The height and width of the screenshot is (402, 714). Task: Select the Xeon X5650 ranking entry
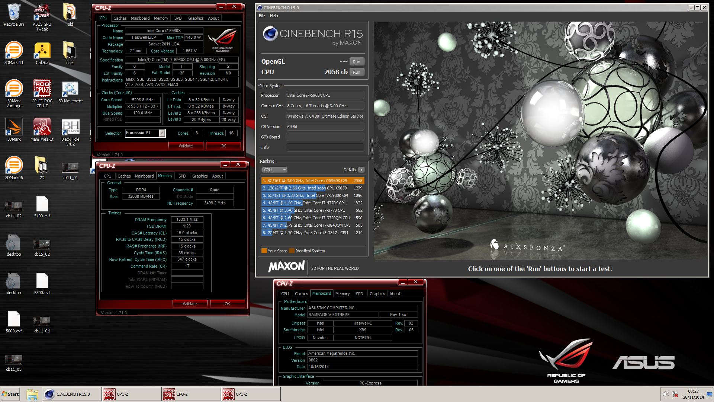coord(312,188)
